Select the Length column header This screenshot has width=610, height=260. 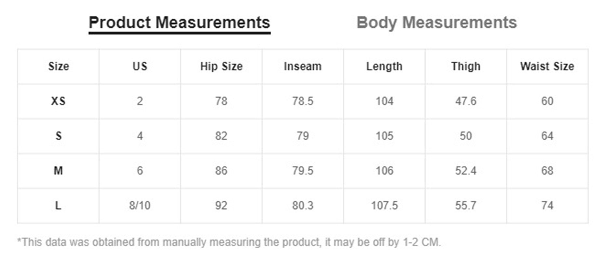384,66
